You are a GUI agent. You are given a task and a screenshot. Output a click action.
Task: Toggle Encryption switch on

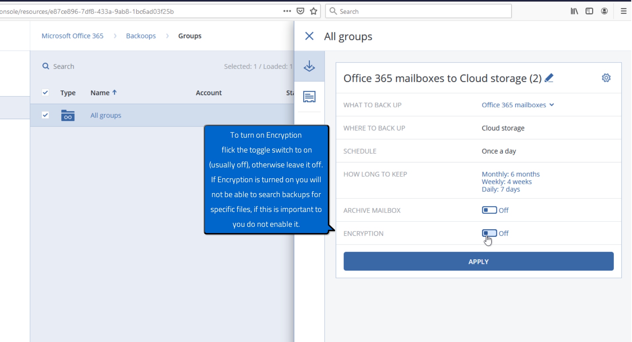(489, 233)
